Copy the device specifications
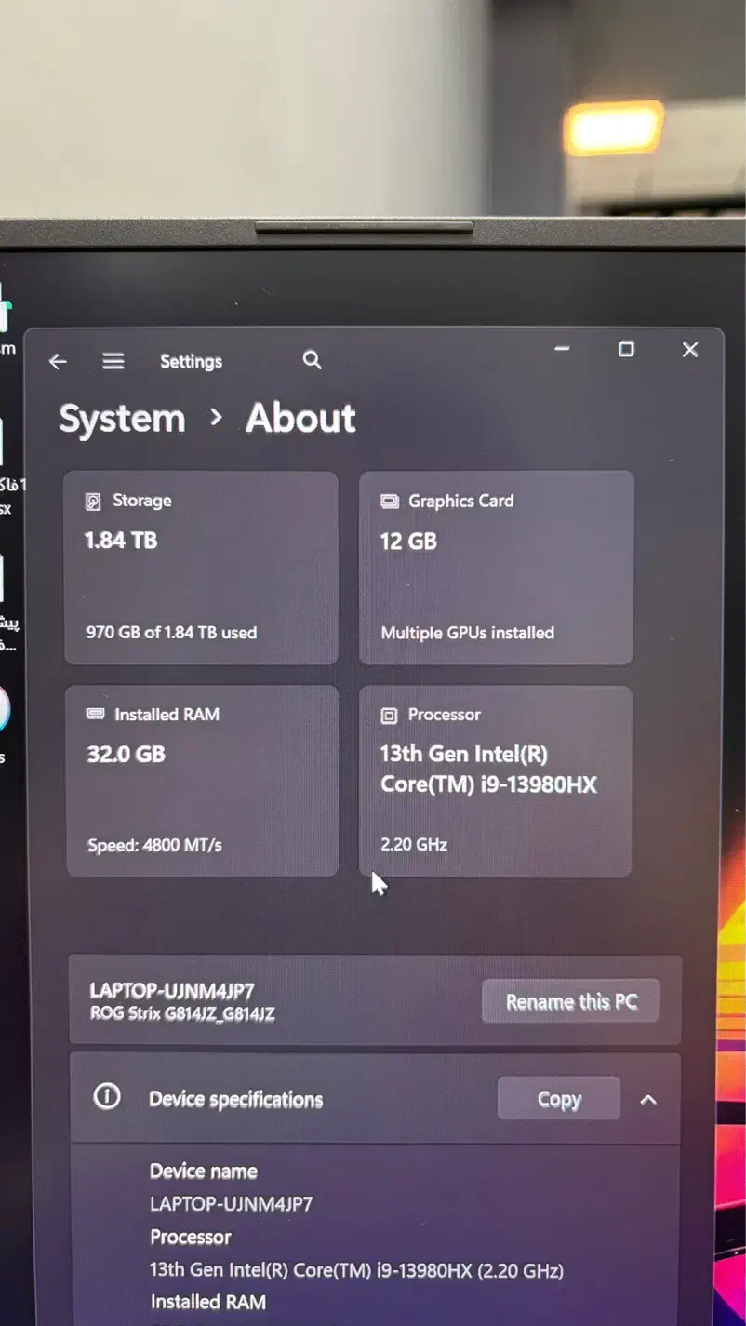 click(x=558, y=1099)
